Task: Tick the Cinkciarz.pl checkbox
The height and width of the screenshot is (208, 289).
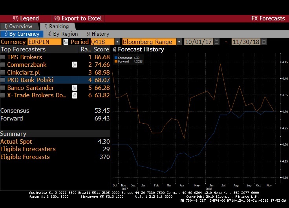Action: (3, 73)
